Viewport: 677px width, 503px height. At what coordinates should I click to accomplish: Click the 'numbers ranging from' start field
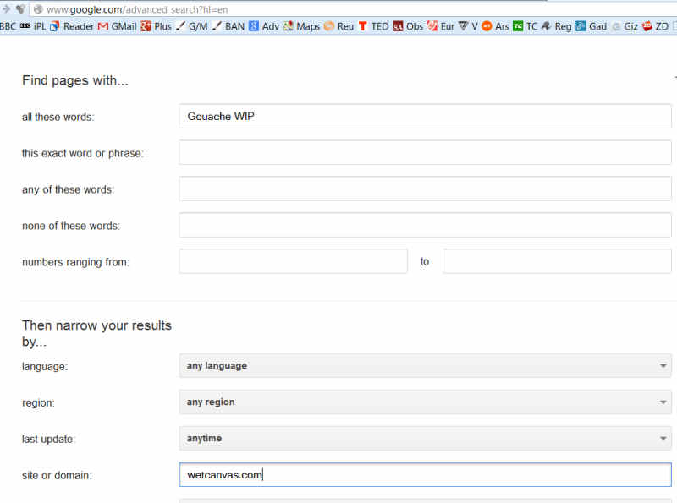pos(294,261)
